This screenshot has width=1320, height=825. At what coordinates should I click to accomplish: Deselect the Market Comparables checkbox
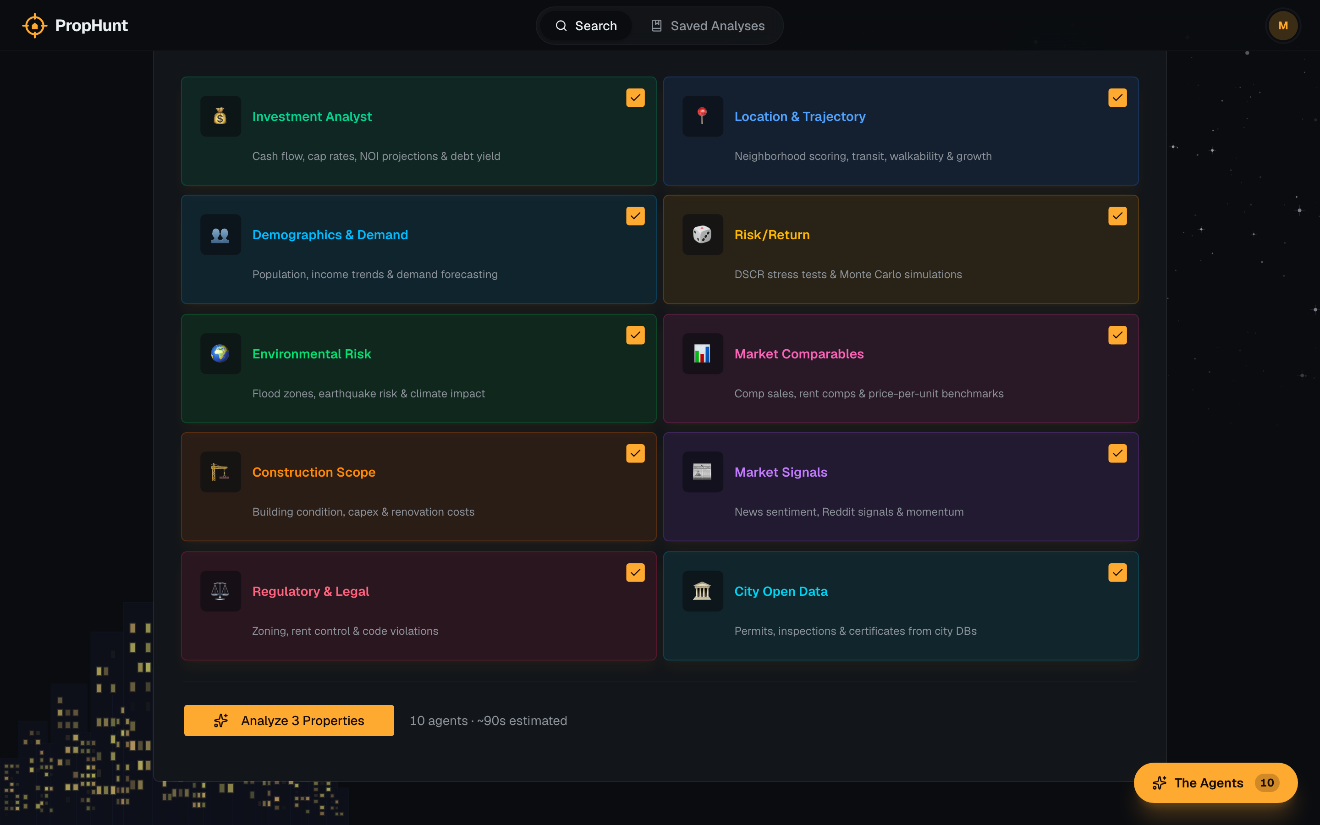pos(1117,335)
